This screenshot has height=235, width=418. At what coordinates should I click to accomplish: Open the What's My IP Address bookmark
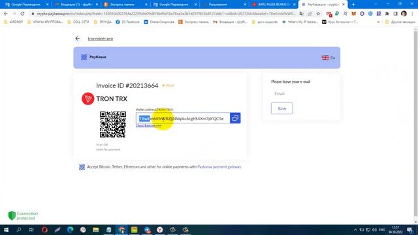pos(300,22)
